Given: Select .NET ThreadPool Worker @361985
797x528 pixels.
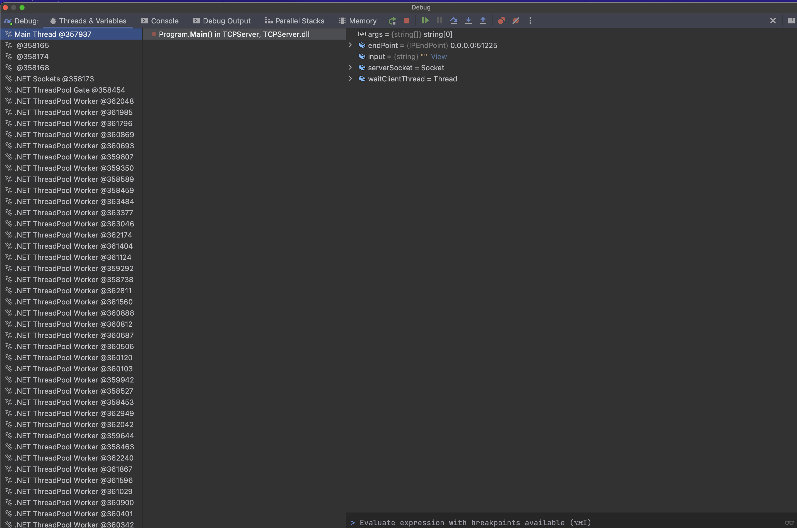Looking at the screenshot, I should [71, 112].
